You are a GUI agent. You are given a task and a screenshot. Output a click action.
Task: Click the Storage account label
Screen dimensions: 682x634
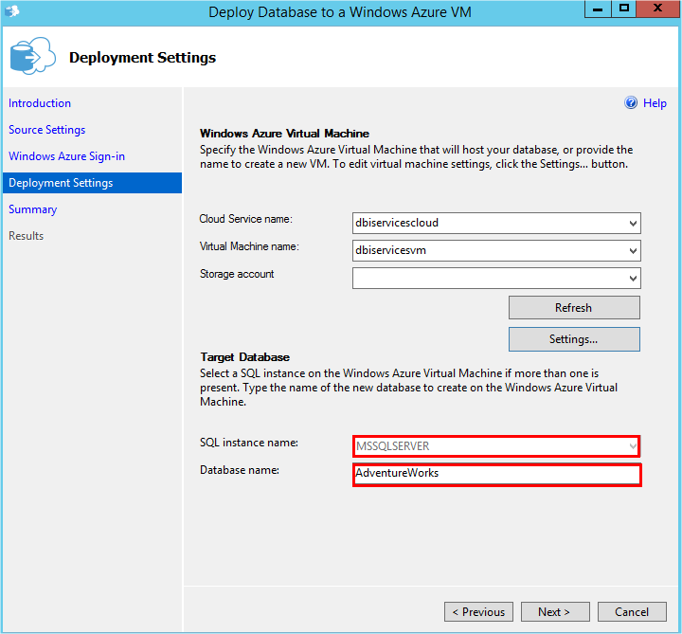[x=237, y=274]
